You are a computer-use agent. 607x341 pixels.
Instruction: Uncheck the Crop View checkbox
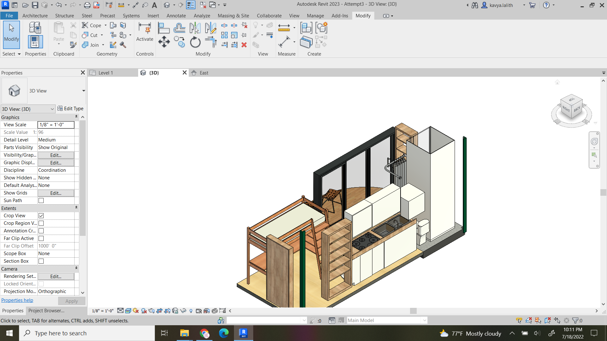pos(41,215)
